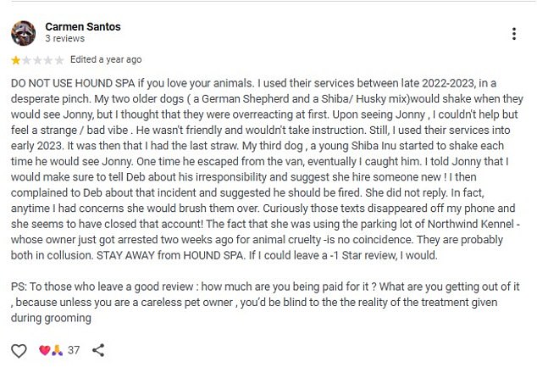Click the filled first gold star

click(15, 60)
